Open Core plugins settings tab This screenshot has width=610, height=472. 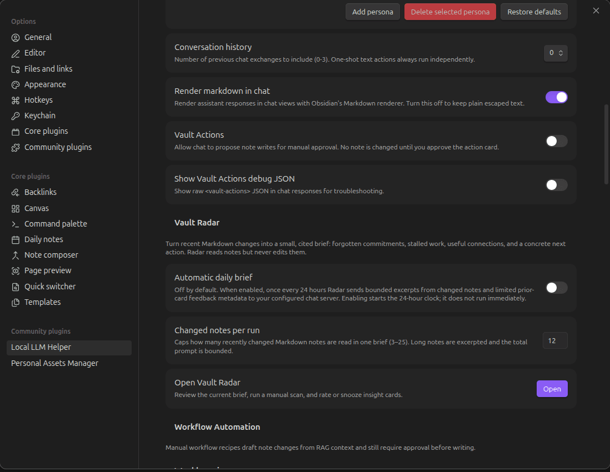[69, 132]
